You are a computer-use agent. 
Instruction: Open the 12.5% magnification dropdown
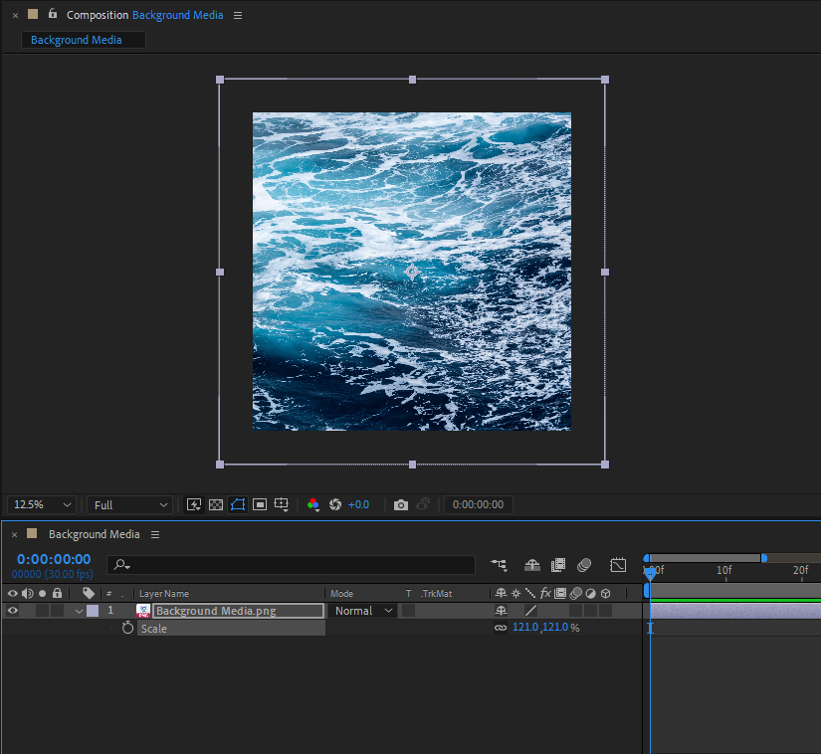tap(42, 505)
